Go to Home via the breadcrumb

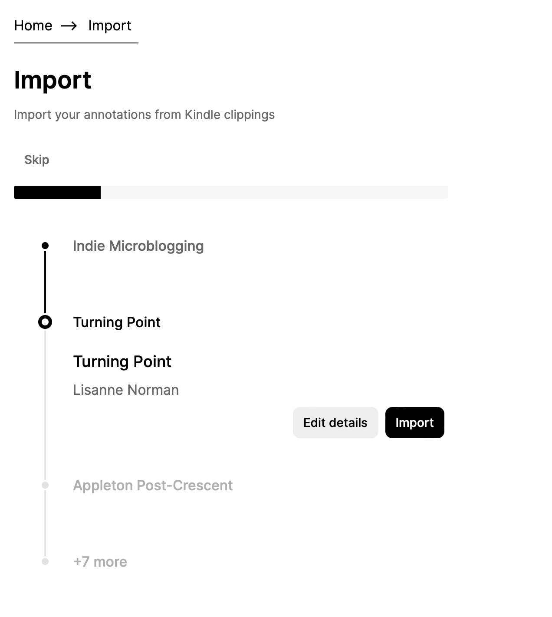click(33, 26)
